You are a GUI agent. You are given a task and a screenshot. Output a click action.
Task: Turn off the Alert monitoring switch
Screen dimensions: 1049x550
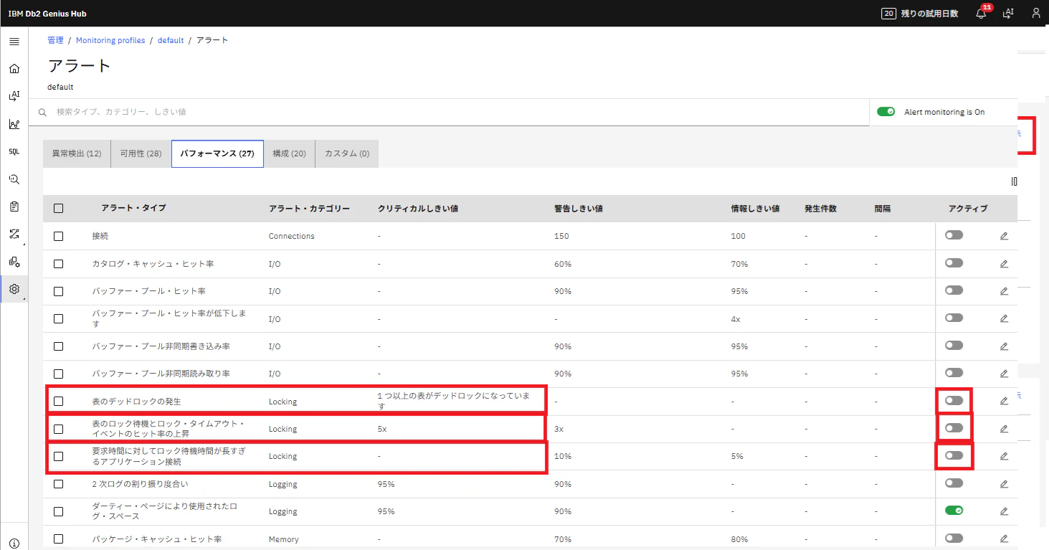click(x=886, y=112)
